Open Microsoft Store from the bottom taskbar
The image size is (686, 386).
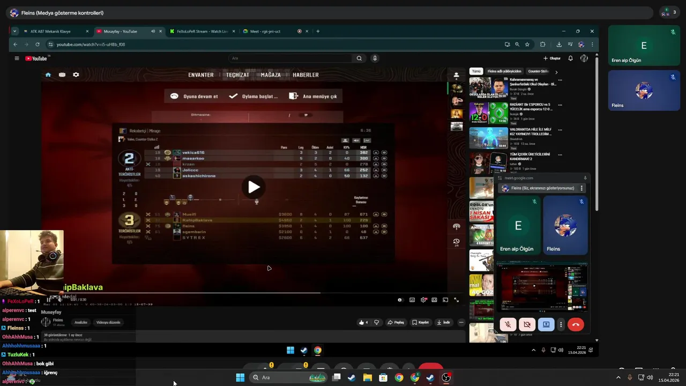[383, 377]
